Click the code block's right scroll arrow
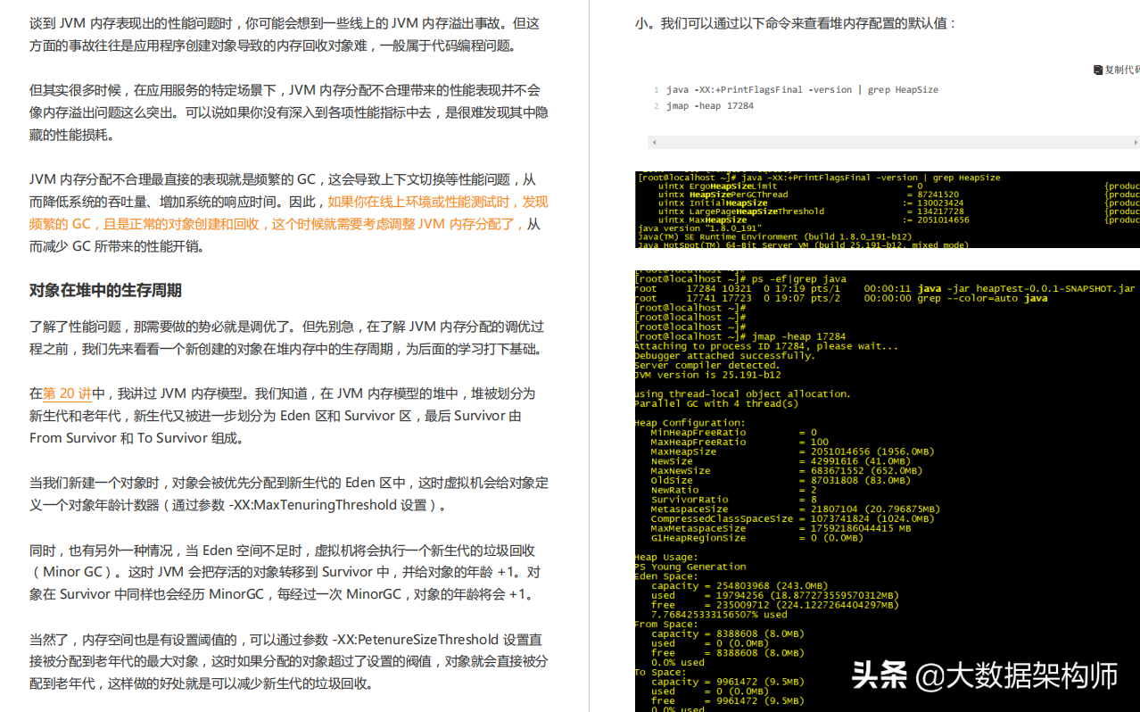Viewport: 1140px width, 712px height. coord(1135,142)
